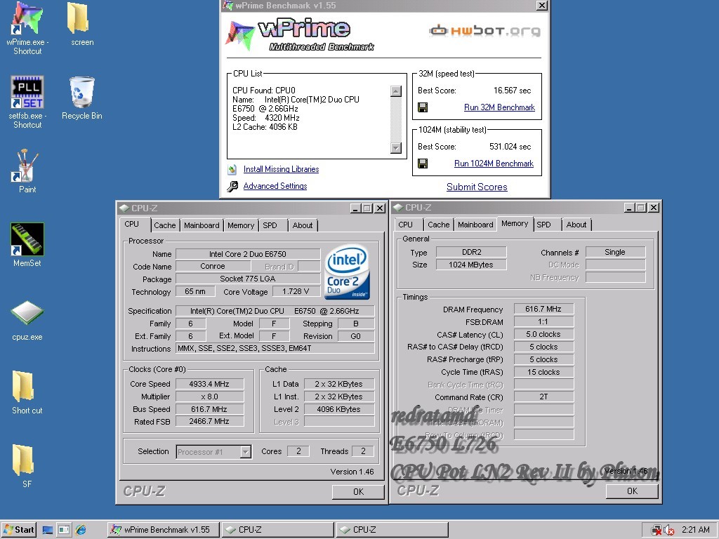The width and height of the screenshot is (719, 539).
Task: Select the cpuz.exe desktop icon
Action: 27,313
